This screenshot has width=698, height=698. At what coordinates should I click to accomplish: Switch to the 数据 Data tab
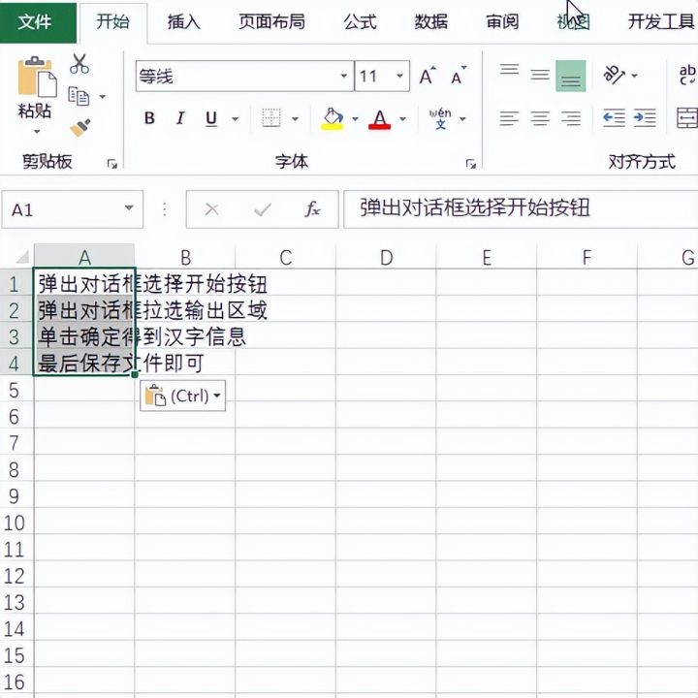coord(430,21)
